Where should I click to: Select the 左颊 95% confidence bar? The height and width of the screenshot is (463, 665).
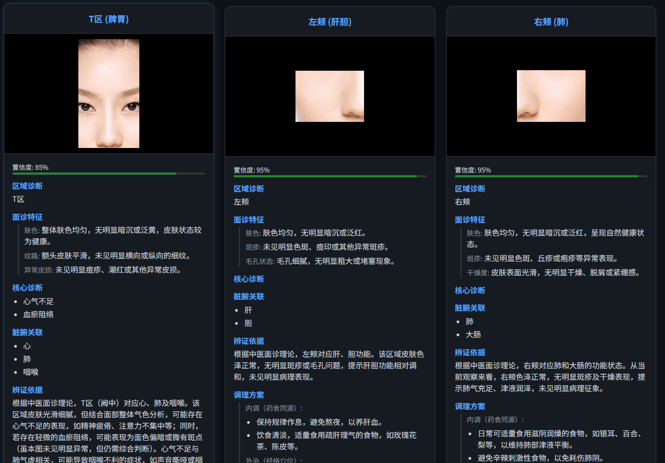tap(330, 176)
